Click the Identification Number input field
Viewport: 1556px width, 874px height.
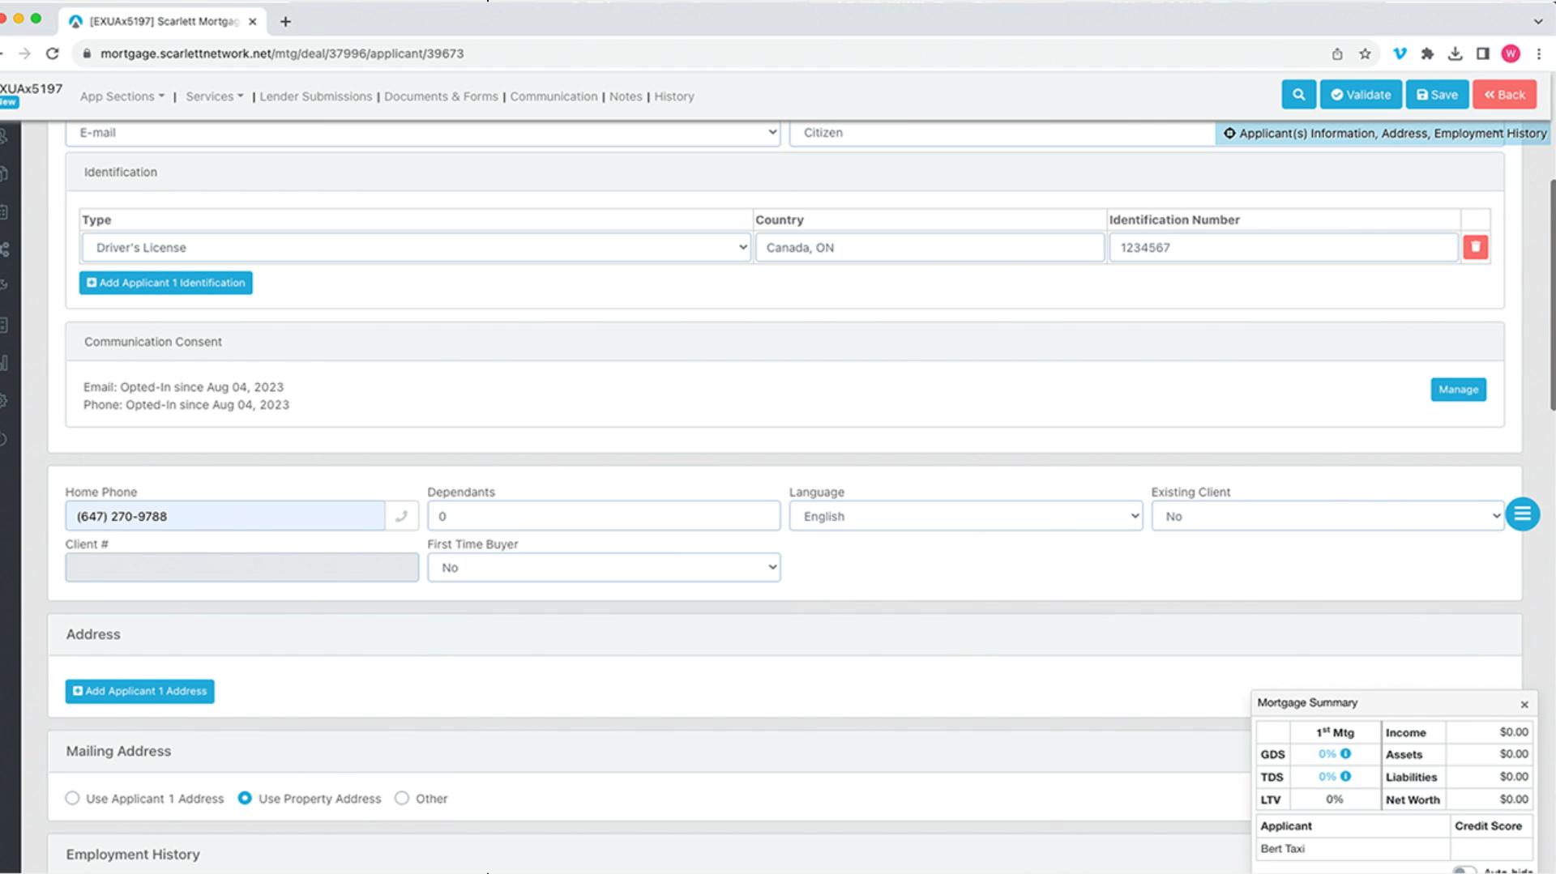(1283, 248)
